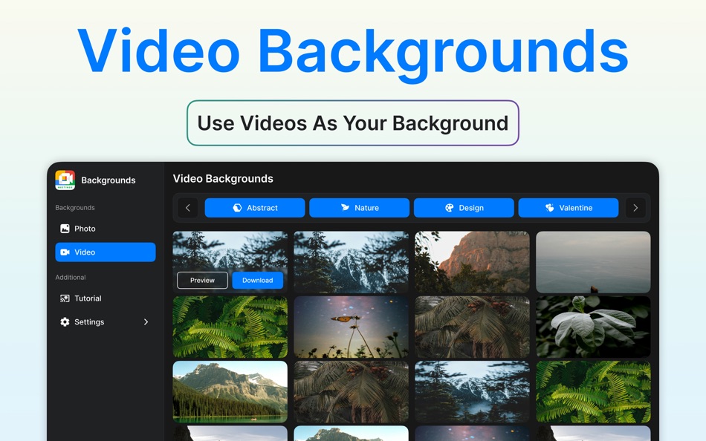Open the Tutorial page
Viewport: 706px width, 441px height.
point(106,298)
